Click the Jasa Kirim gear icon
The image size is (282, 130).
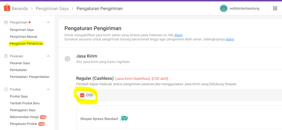[67, 59]
